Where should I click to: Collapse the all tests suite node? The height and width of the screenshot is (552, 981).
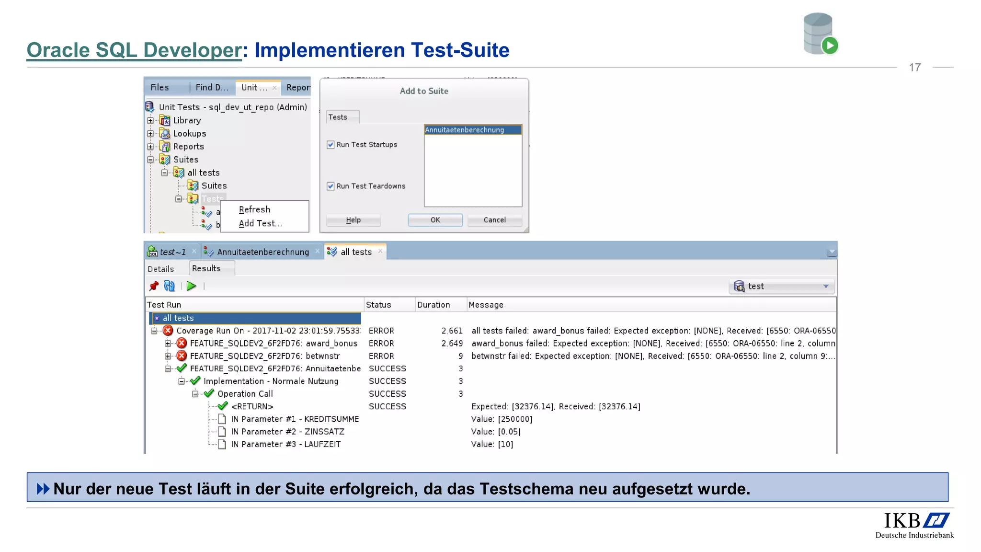click(164, 172)
